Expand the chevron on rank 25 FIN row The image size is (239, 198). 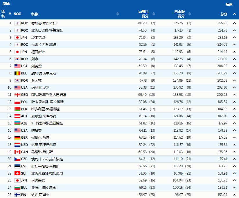click(x=234, y=195)
